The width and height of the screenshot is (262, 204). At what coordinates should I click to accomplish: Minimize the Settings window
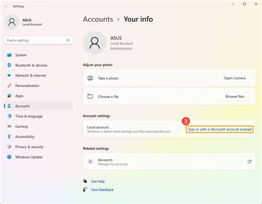(x=233, y=4)
